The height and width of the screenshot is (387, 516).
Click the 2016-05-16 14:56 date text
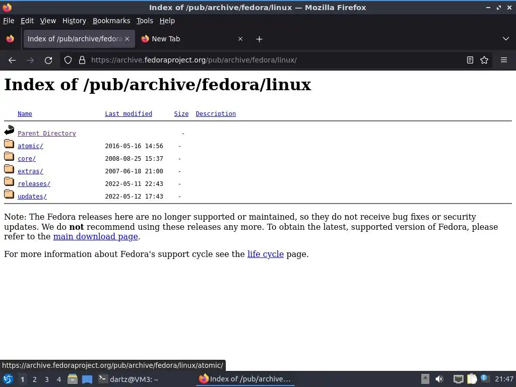[x=134, y=146]
